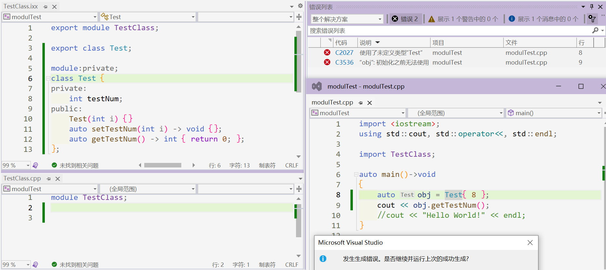Click the split-window icon in TestClass.cpp editor
The height and width of the screenshot is (270, 606).
click(x=299, y=189)
